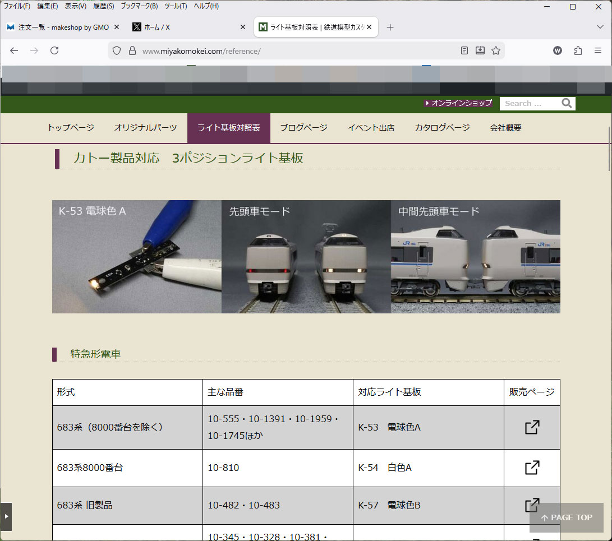Viewport: 612px width, 541px height.
Task: Open the ツール(T) menu
Action: (176, 6)
